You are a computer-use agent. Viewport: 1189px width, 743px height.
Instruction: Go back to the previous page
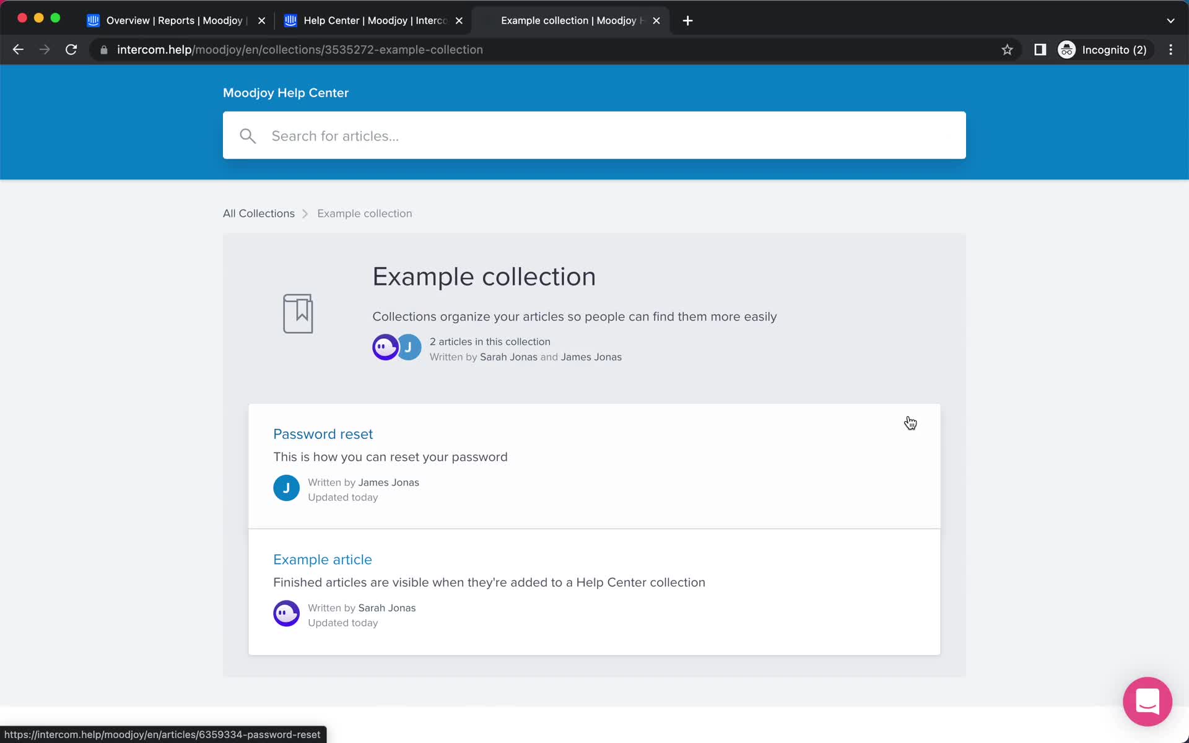[x=18, y=50]
